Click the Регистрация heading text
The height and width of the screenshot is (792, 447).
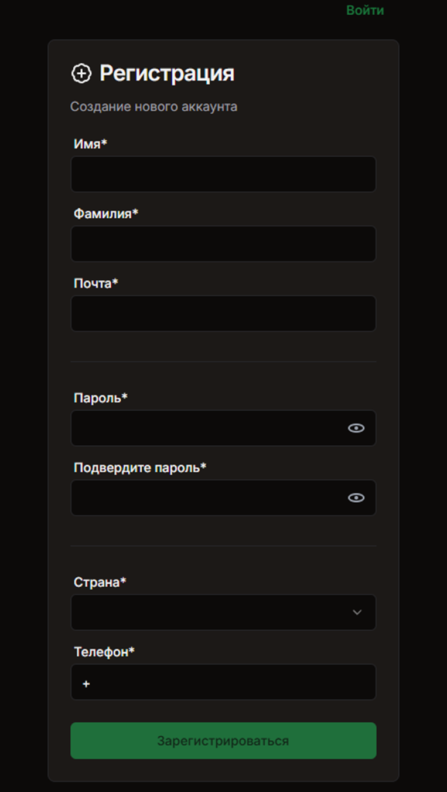click(x=166, y=74)
